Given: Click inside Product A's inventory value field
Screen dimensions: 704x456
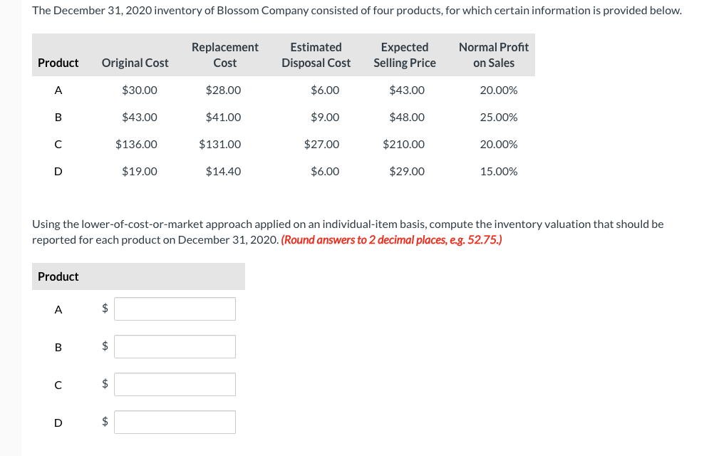Looking at the screenshot, I should tap(175, 309).
